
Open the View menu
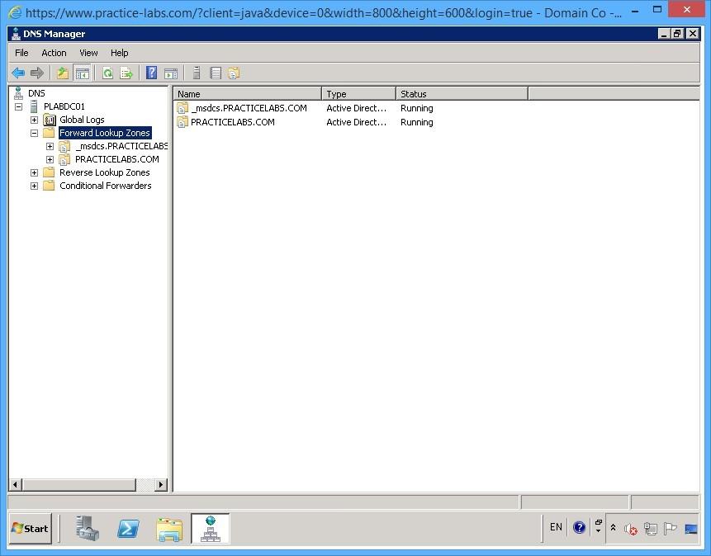pyautogui.click(x=88, y=52)
